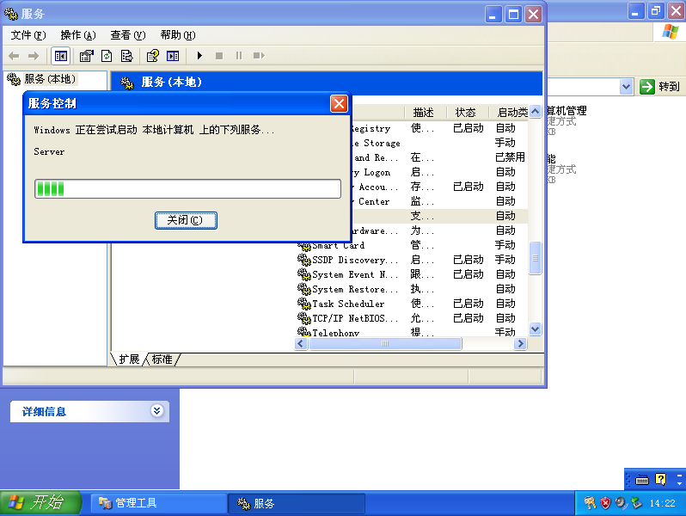Click the language bar help icon
Screen dimensions: 686x516
tap(660, 480)
